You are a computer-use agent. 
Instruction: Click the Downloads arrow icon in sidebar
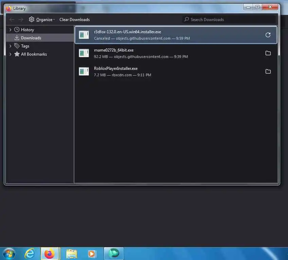17,38
